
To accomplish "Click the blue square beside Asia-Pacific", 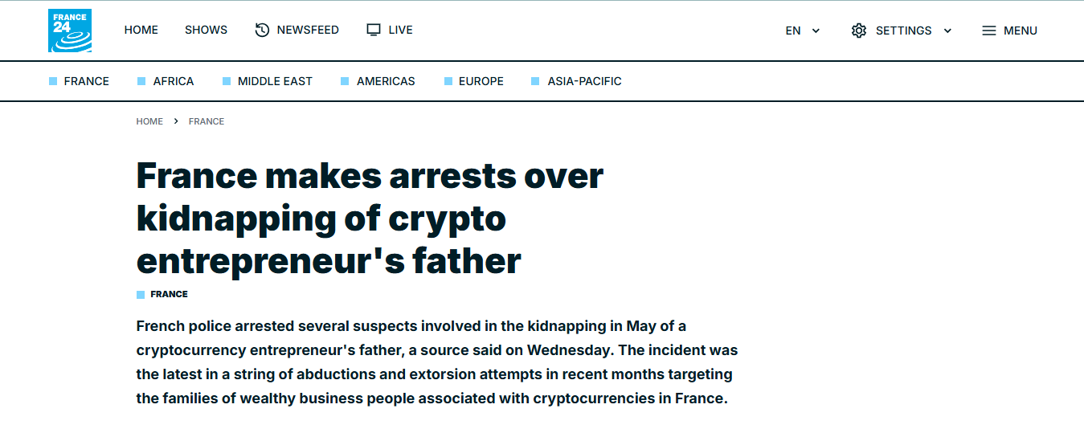I will pyautogui.click(x=535, y=81).
